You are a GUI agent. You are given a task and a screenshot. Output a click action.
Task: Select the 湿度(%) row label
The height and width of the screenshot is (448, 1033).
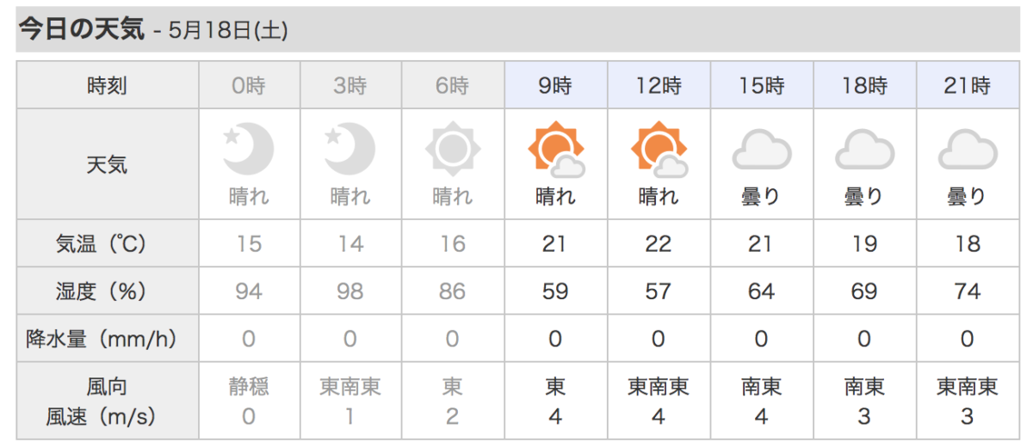108,291
